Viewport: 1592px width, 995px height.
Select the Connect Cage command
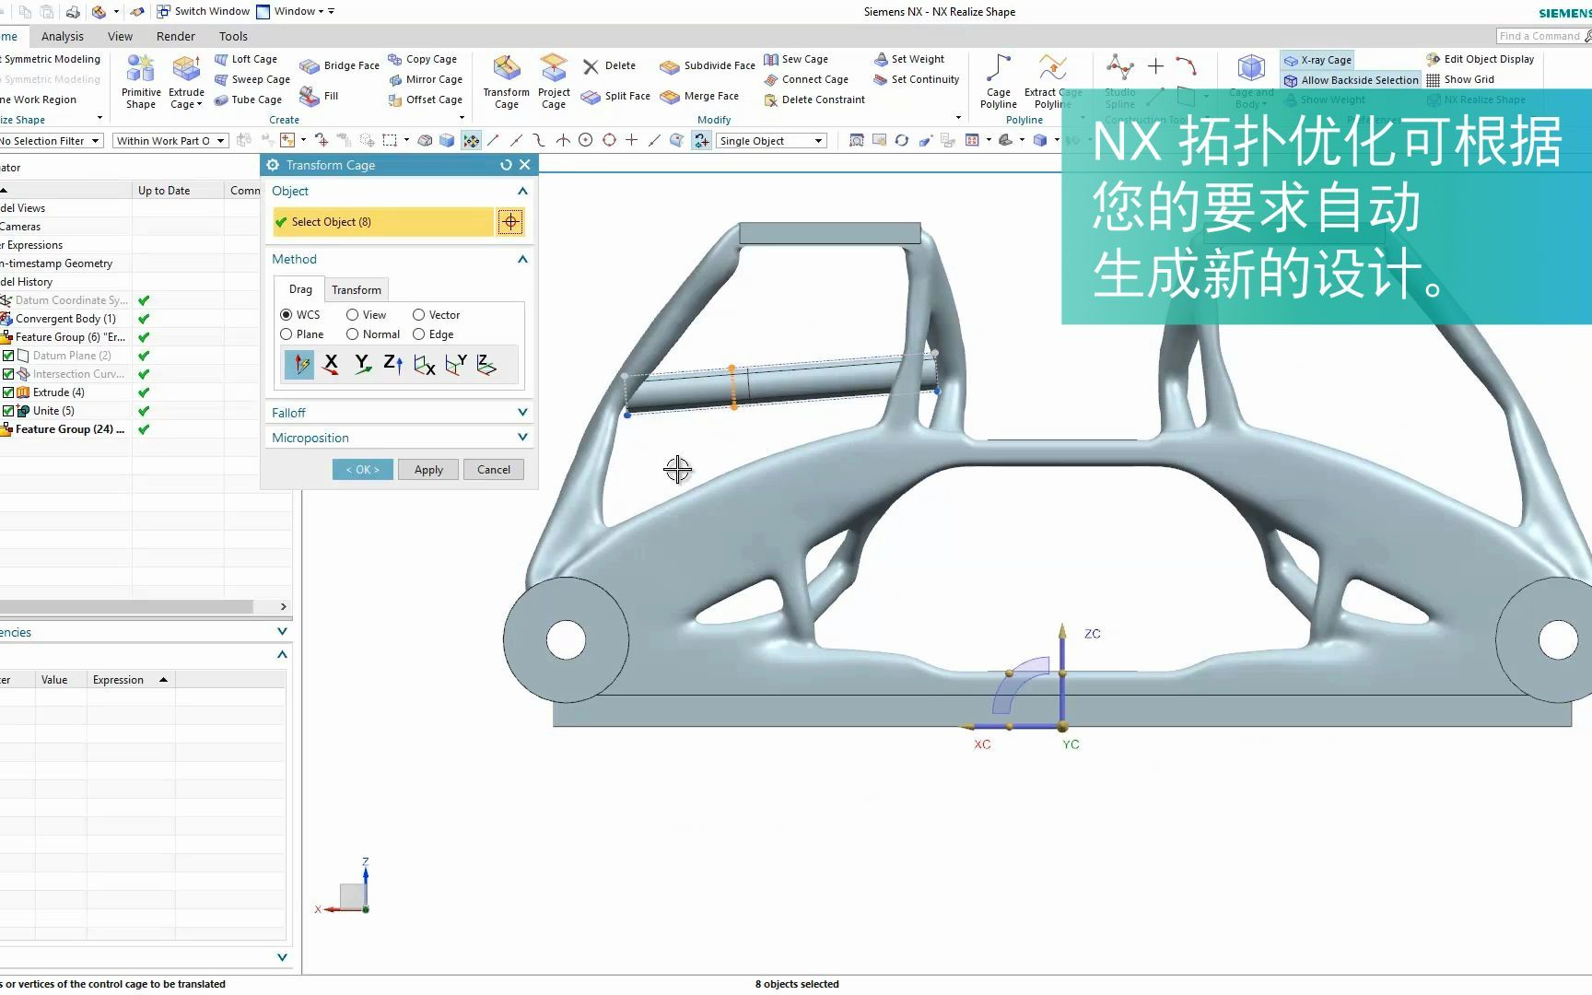point(806,79)
